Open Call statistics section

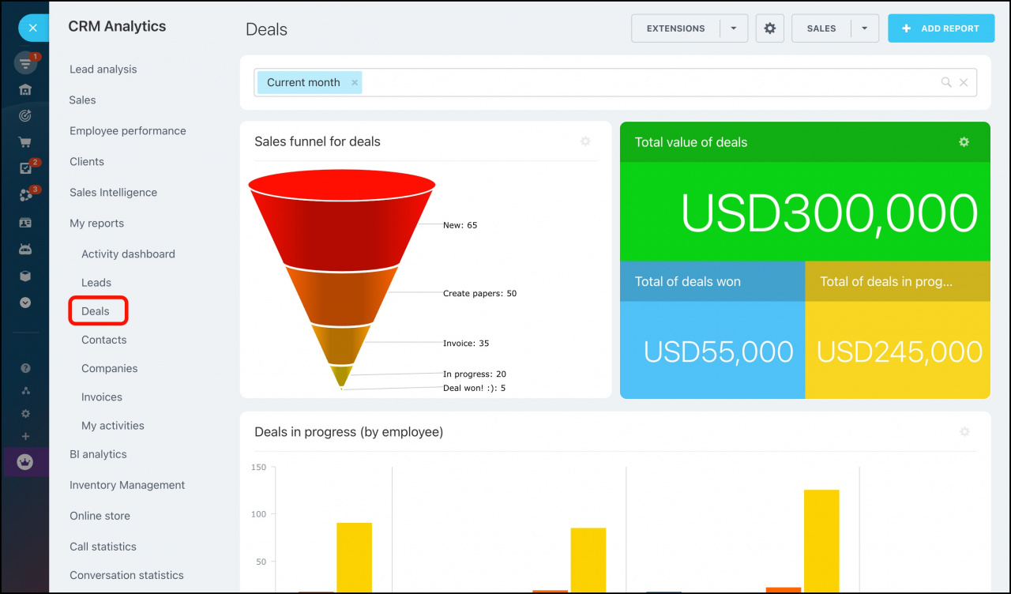click(103, 547)
